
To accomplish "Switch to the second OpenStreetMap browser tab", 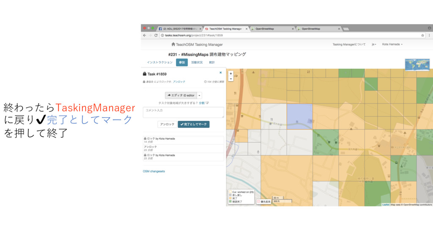I will 319,29.
